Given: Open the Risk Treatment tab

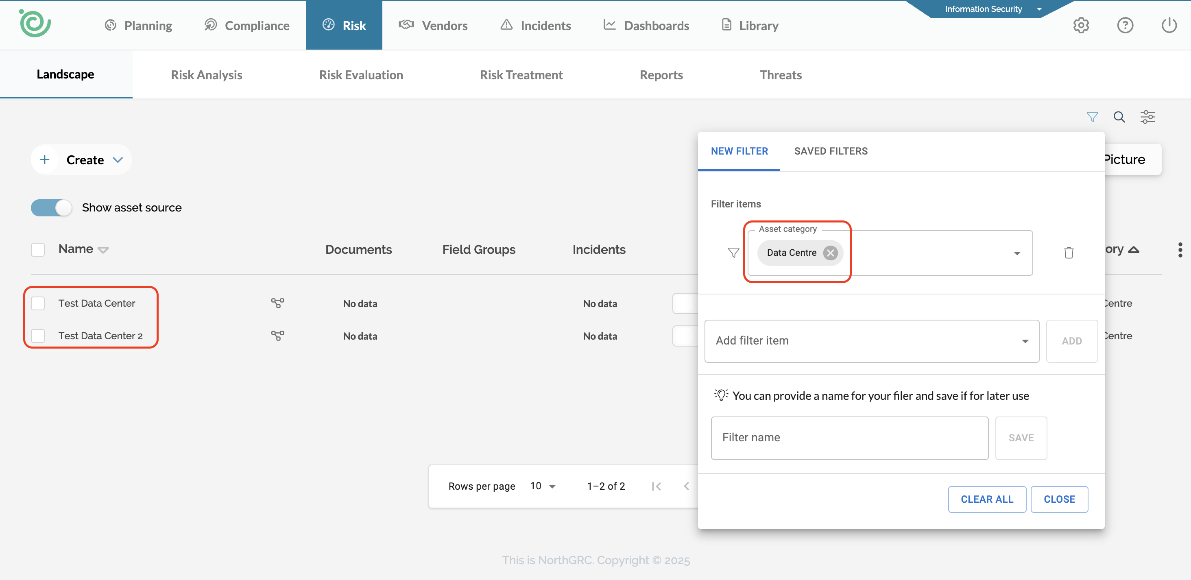Looking at the screenshot, I should [x=521, y=75].
